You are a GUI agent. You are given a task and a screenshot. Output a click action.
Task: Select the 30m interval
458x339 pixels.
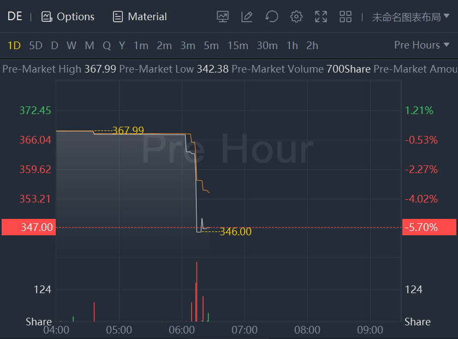coord(267,45)
